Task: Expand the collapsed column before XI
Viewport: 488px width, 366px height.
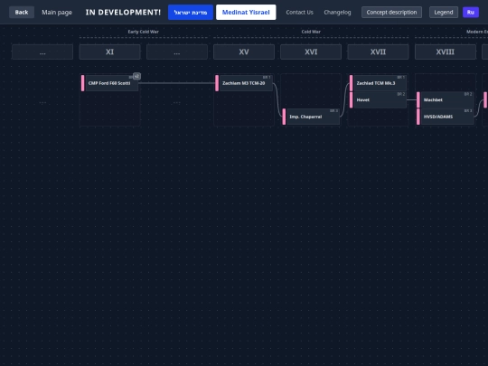Action: tap(42, 52)
